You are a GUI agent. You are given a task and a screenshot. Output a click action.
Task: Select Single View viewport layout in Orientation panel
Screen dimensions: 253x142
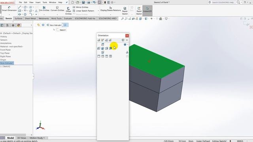99,56
